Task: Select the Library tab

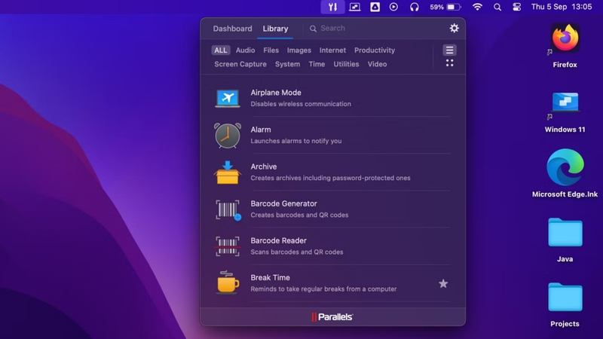Action: click(275, 29)
